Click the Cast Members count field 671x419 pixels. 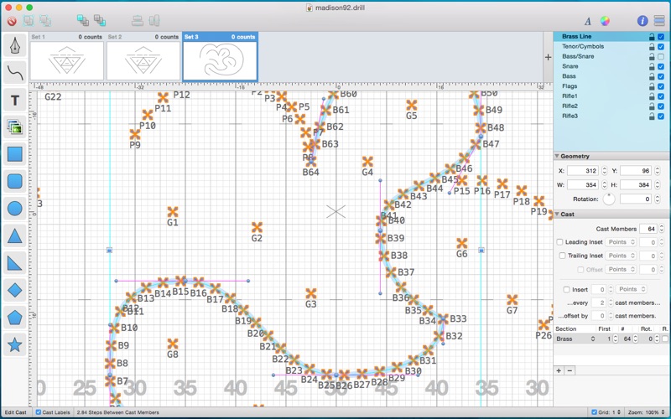(x=648, y=229)
